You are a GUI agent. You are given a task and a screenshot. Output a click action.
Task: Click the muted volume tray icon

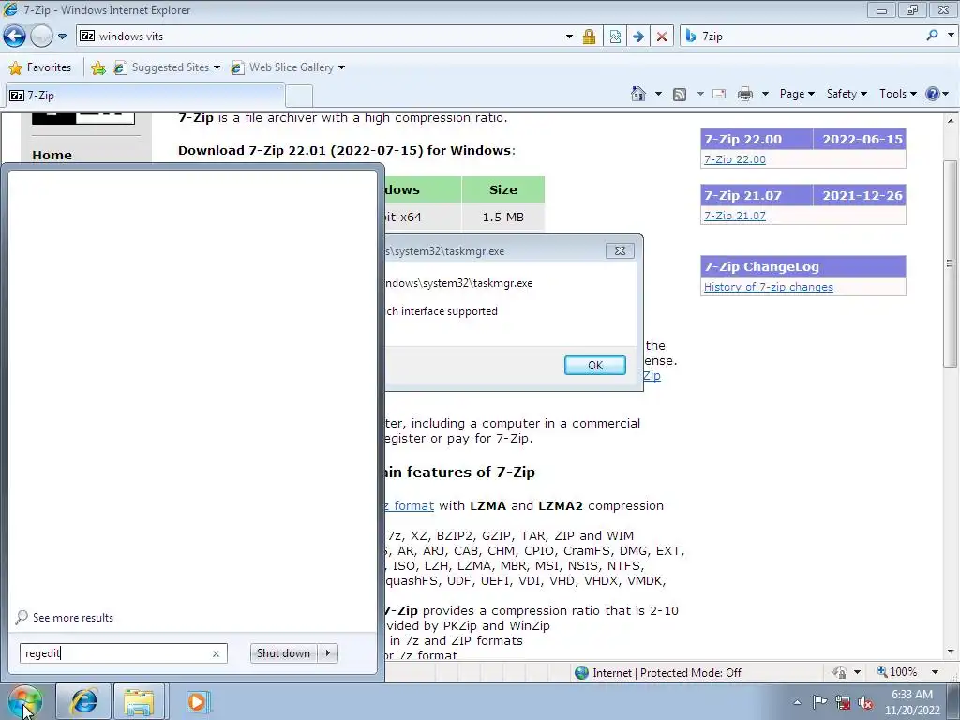click(x=865, y=702)
